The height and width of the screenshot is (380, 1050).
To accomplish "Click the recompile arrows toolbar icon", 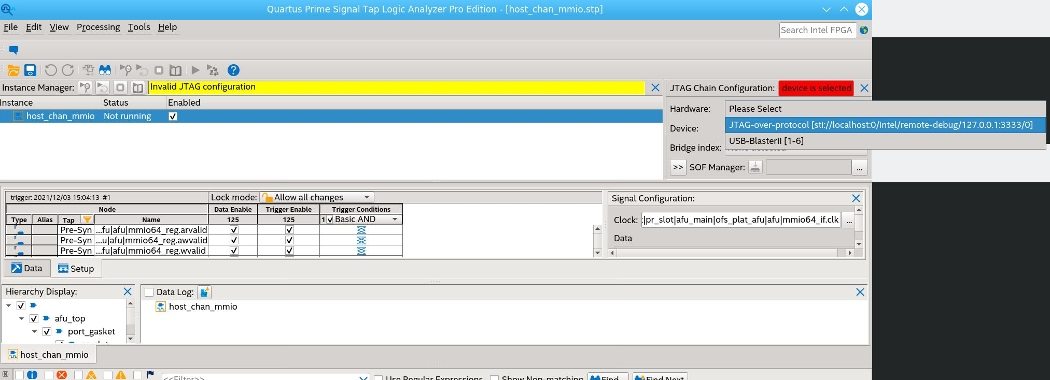I will [x=213, y=70].
